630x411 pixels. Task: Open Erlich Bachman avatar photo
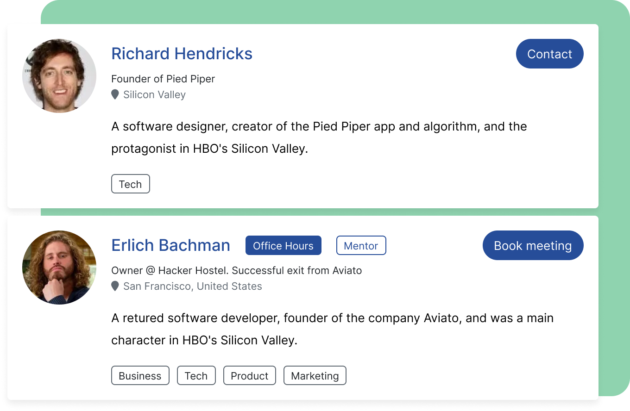(59, 268)
